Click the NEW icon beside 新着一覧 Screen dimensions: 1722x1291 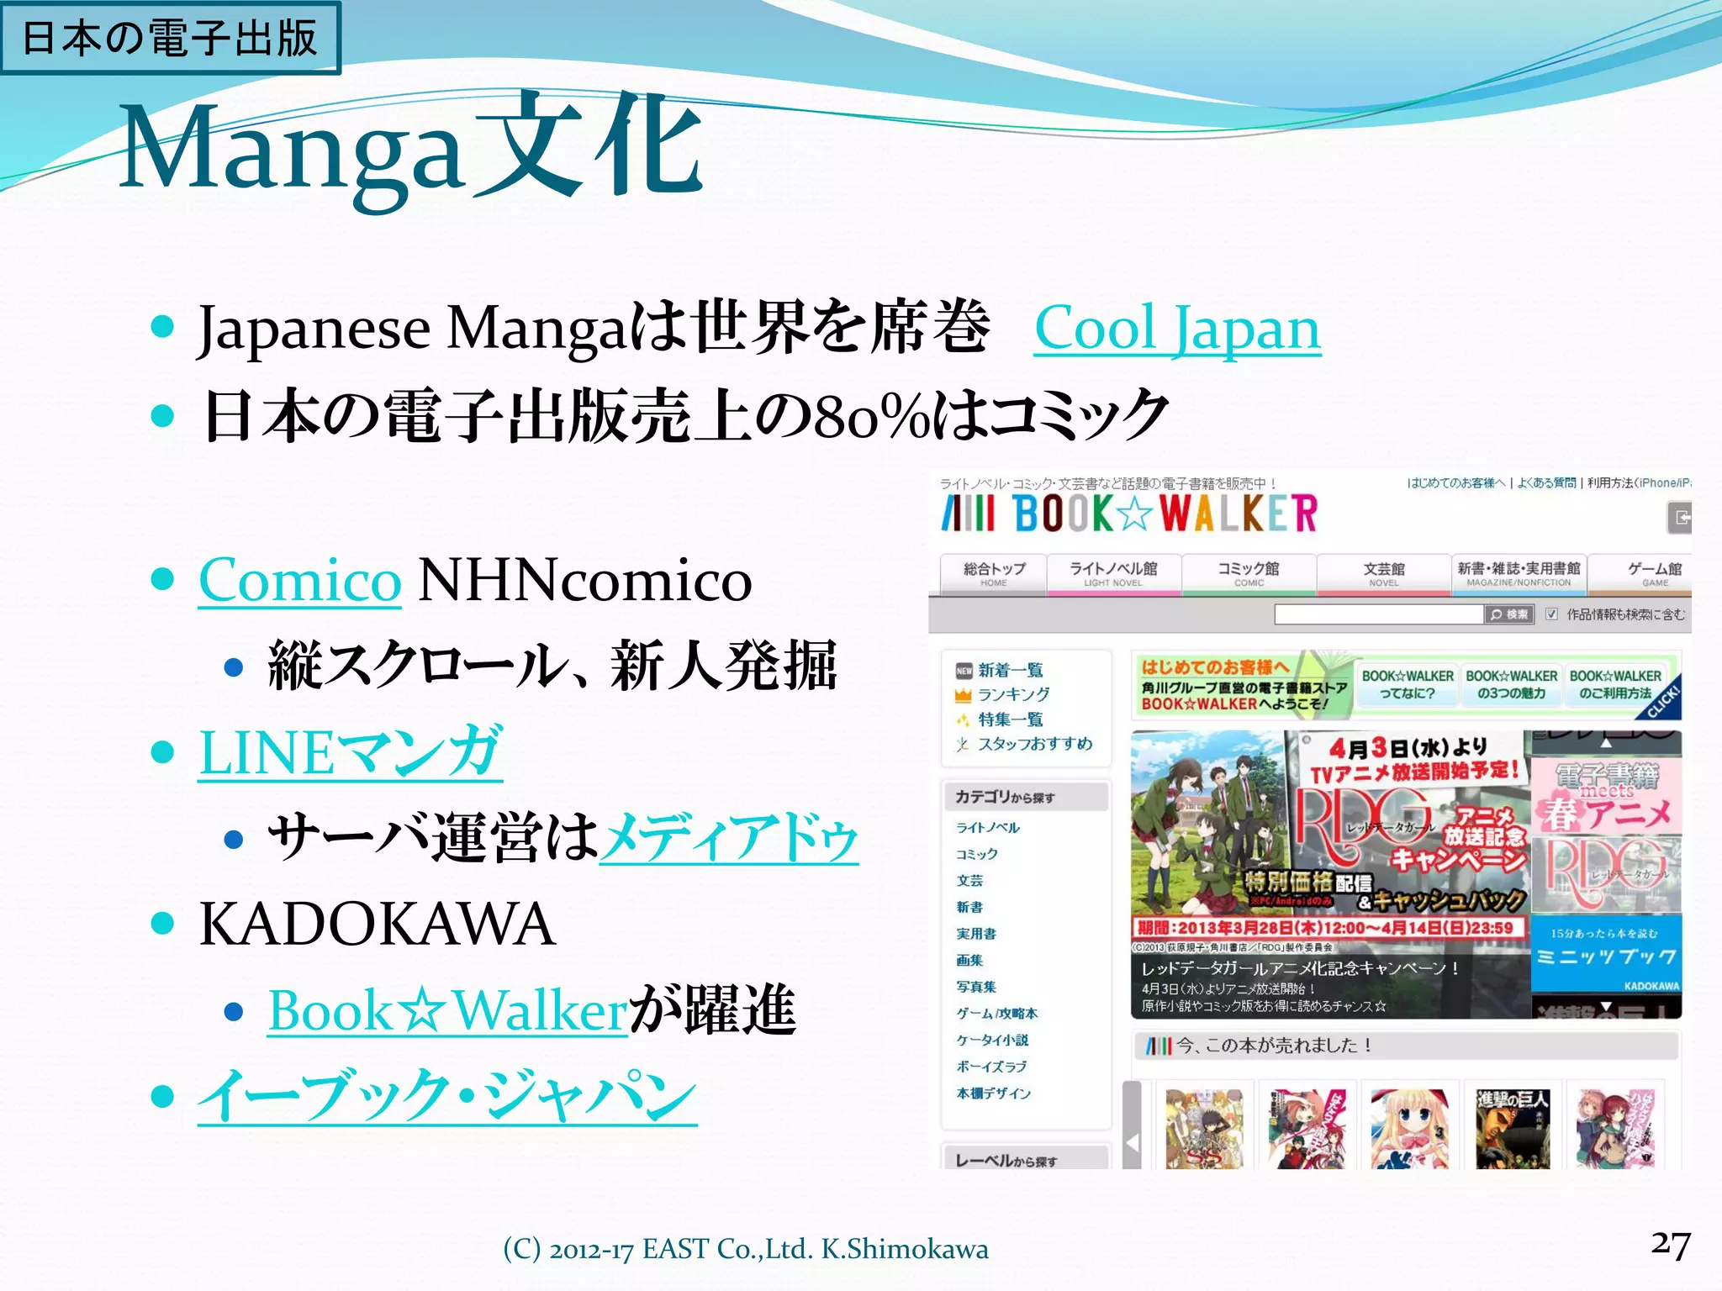pyautogui.click(x=964, y=671)
